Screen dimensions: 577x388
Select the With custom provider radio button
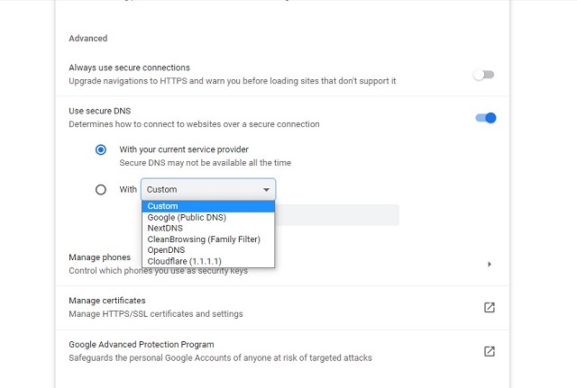(100, 190)
